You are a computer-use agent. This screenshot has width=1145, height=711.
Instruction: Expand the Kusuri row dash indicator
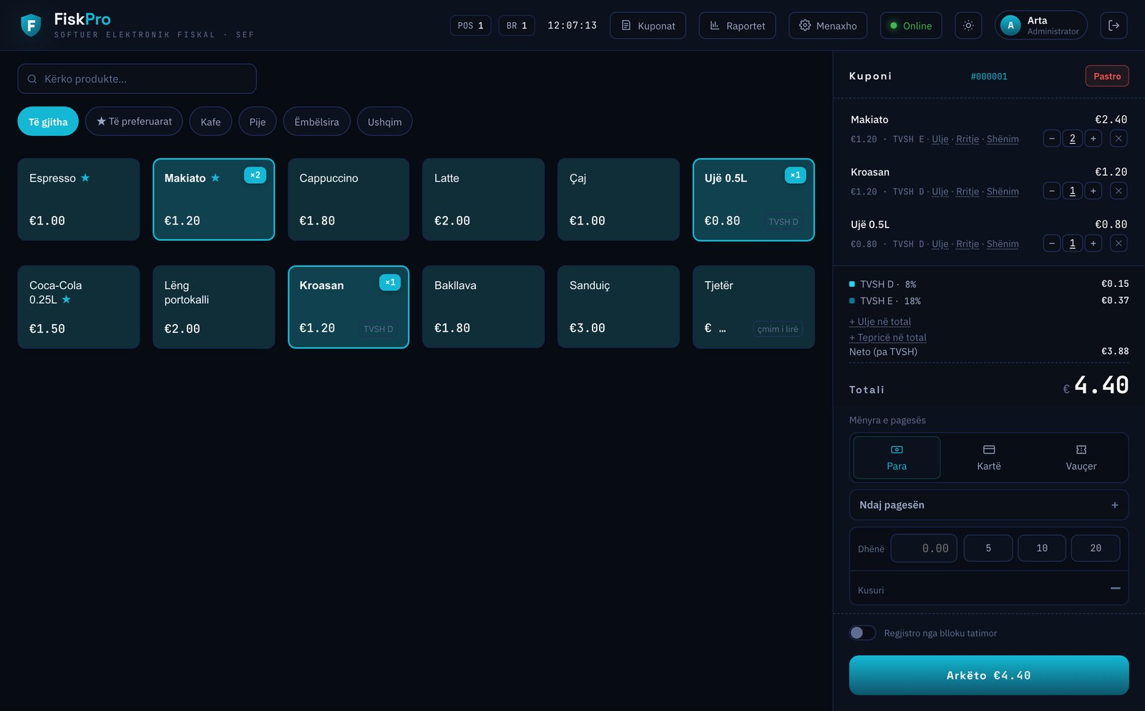(x=1115, y=589)
